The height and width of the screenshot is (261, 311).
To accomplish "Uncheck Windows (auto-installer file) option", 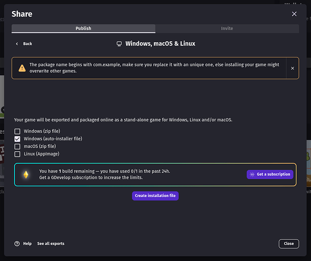I will 17,139.
